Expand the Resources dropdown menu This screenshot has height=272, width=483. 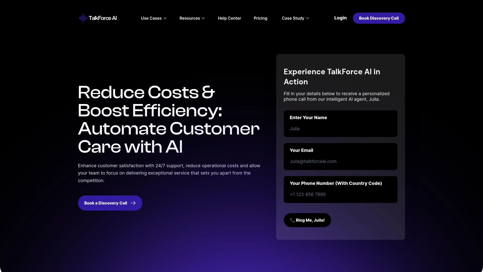[x=192, y=18]
